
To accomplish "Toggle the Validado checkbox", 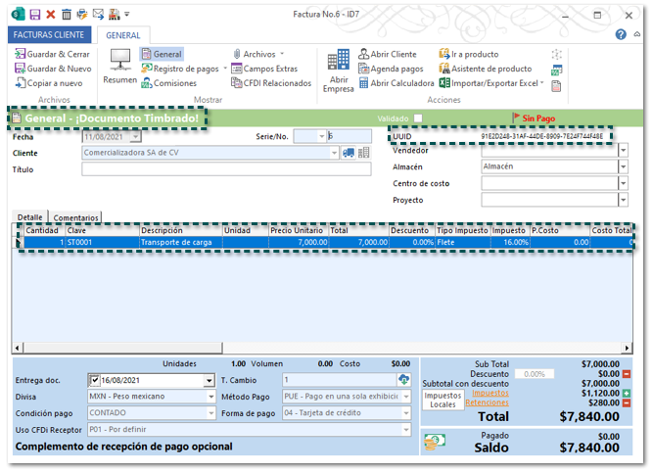I will click(418, 118).
